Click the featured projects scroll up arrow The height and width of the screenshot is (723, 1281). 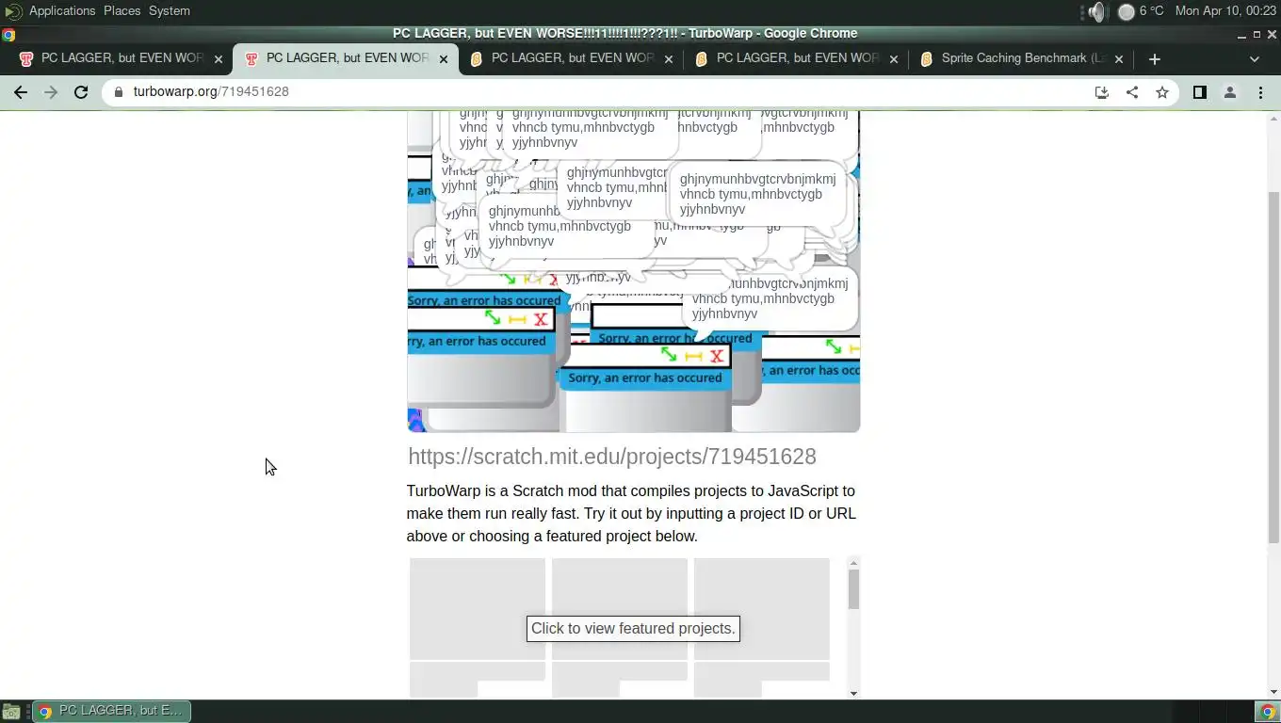(853, 563)
